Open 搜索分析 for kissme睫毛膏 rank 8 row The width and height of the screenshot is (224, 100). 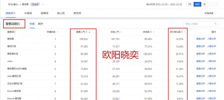click(200, 91)
